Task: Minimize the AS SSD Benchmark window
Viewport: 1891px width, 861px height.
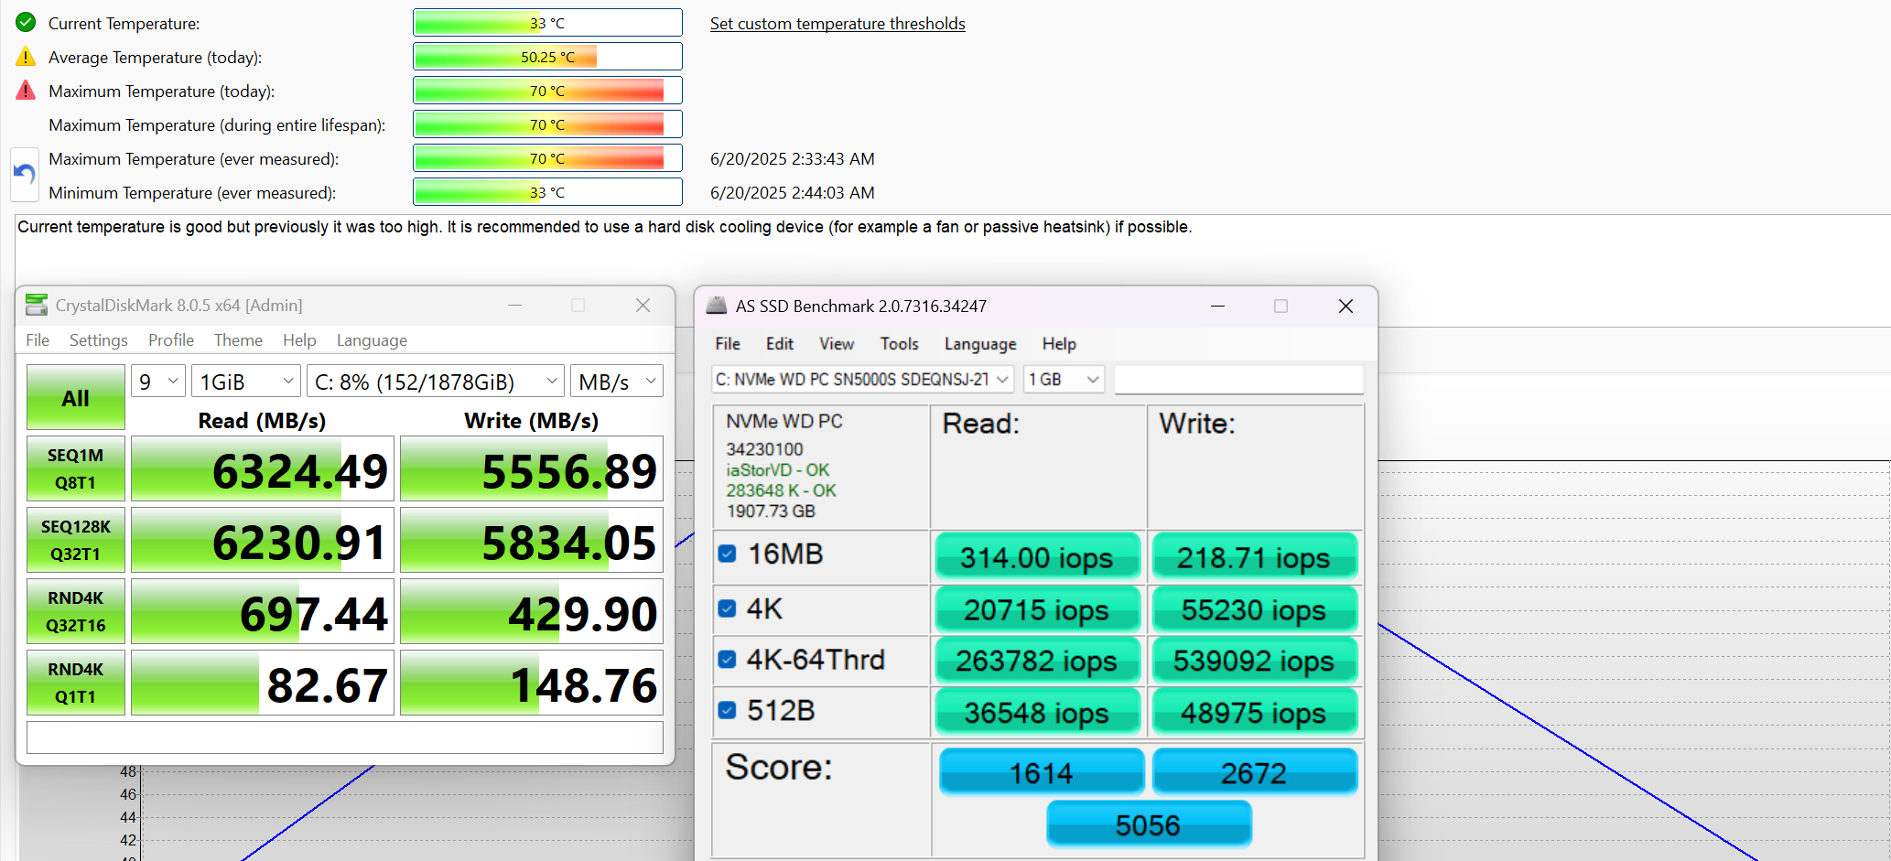Action: (x=1217, y=306)
